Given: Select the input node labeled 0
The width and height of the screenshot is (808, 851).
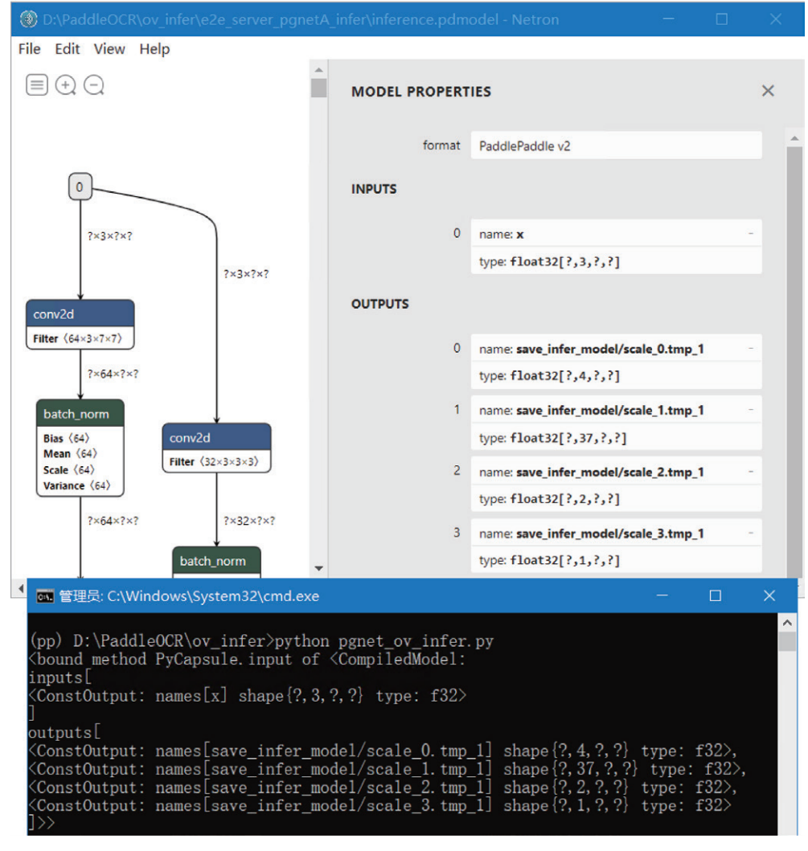Looking at the screenshot, I should [79, 188].
